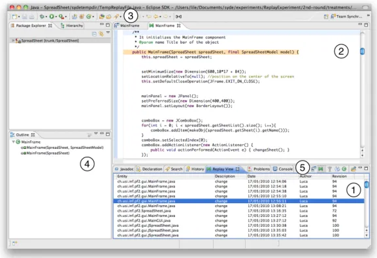Toggle the filter funnel in Replay View
This screenshot has width=377, height=258.
pos(330,169)
